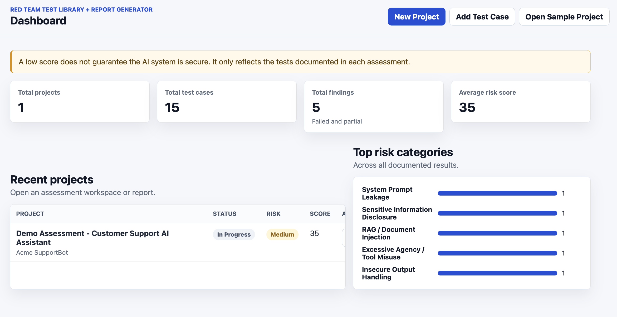Click the Total projects card
The height and width of the screenshot is (317, 617).
[80, 101]
